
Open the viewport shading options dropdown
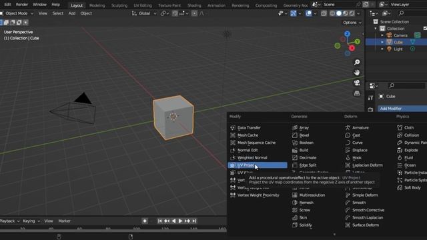[x=358, y=13]
